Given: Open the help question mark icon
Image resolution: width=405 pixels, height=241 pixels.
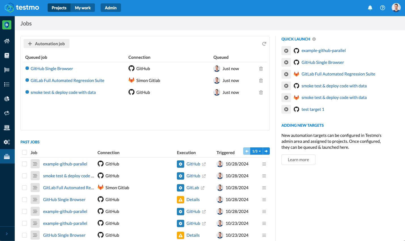Looking at the screenshot, I should click(383, 8).
